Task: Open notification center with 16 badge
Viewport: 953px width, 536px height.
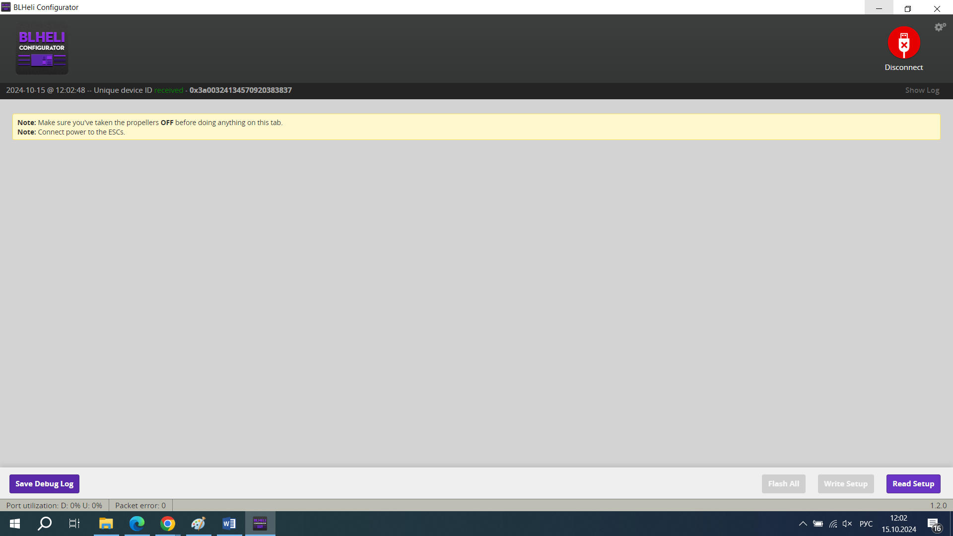Action: pos(934,524)
